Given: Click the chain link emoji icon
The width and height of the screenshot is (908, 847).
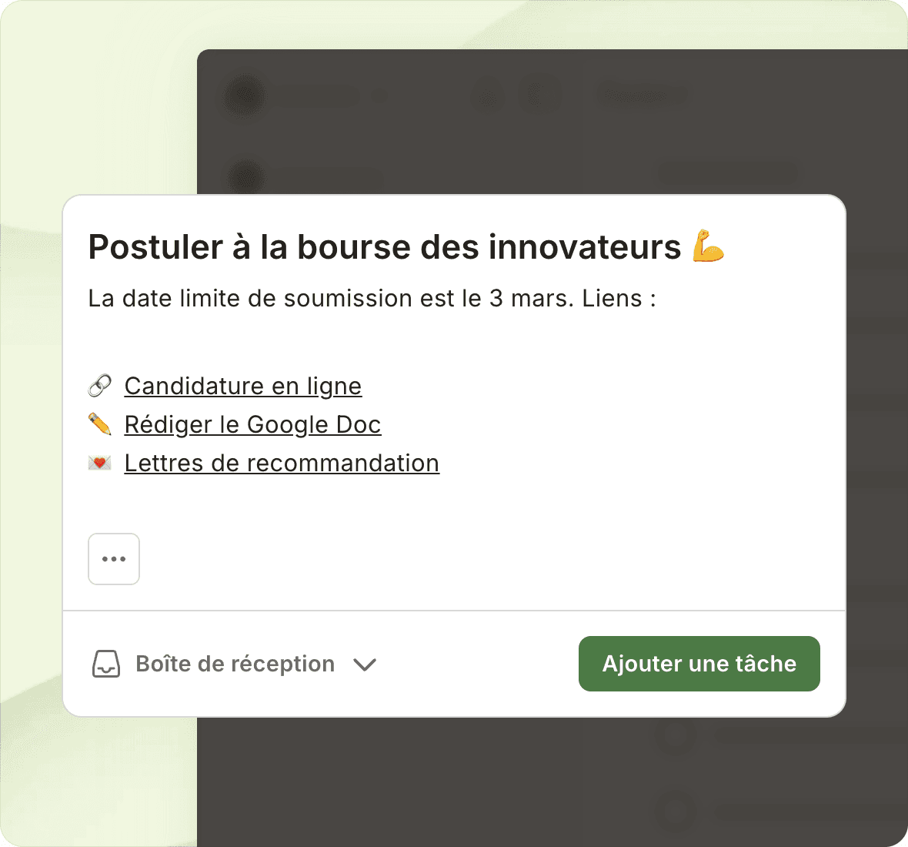Looking at the screenshot, I should [100, 386].
